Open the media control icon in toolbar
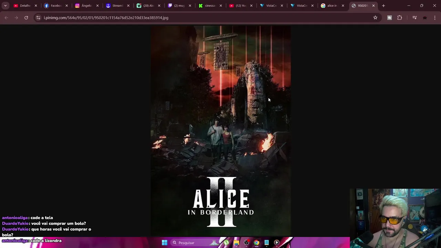Image resolution: width=441 pixels, height=248 pixels. coord(414,18)
